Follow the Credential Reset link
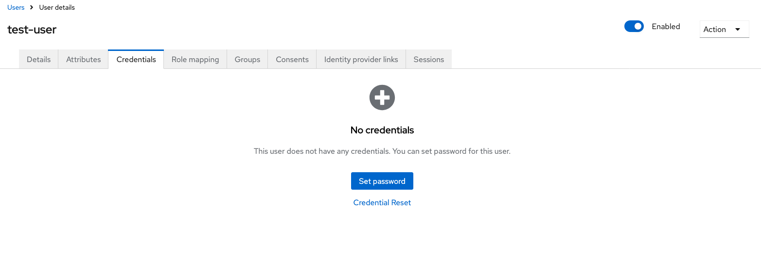Viewport: 761px width, 277px height. pyautogui.click(x=382, y=203)
